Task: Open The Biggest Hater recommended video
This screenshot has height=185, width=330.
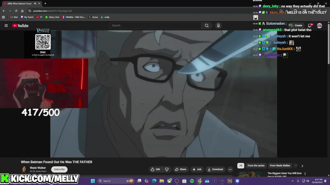Action: pos(284,174)
